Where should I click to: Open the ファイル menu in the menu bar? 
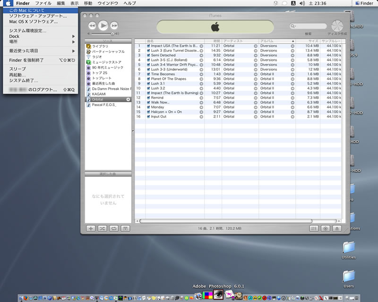43,3
